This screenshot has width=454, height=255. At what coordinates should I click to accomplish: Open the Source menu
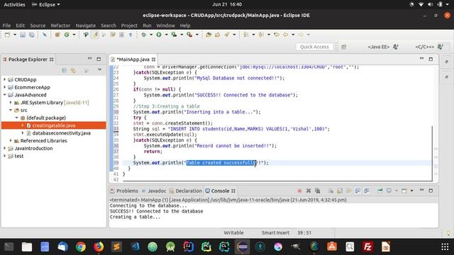38,25
